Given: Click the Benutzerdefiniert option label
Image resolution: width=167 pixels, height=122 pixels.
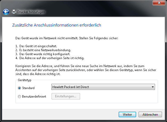Looking at the screenshot, I should (34, 97).
